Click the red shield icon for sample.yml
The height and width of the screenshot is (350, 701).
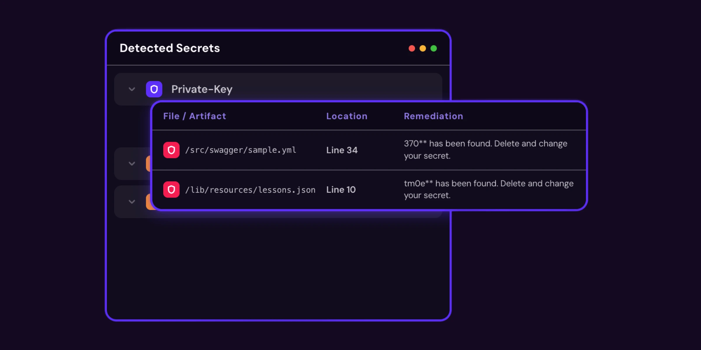[x=171, y=150]
